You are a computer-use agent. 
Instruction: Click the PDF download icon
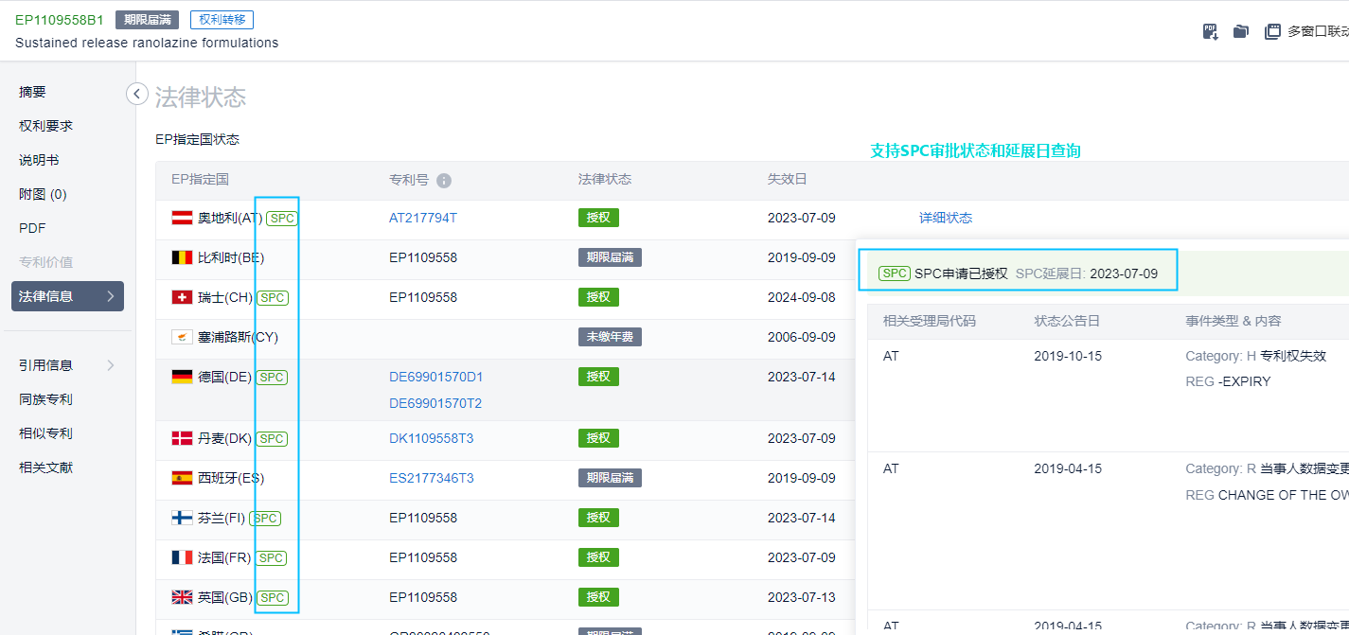pos(1210,31)
